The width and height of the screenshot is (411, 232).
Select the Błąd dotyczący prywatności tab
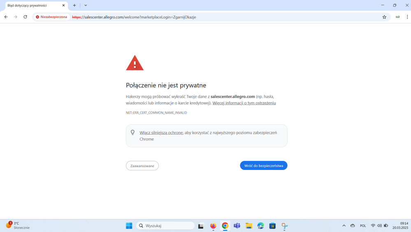tap(36, 5)
